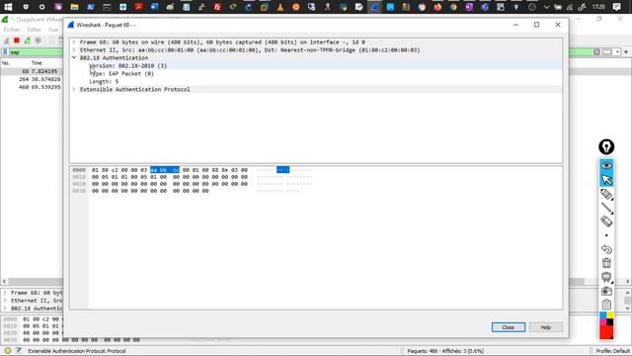Click the Close button in packet dialog
This screenshot has height=356, width=632.
(509, 327)
